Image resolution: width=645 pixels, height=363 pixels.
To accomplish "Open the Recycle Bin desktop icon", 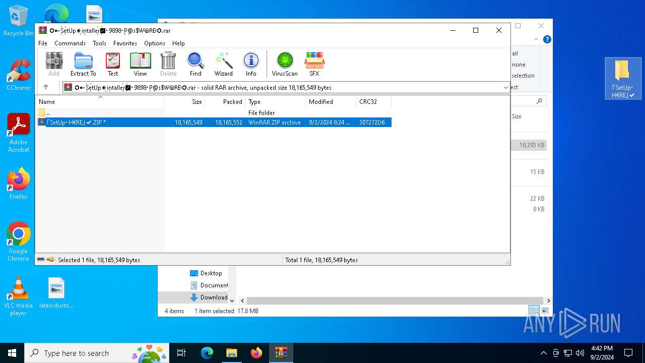I will [x=18, y=21].
